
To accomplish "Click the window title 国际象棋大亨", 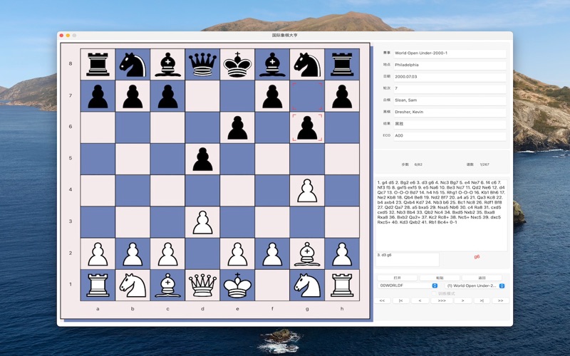I will coord(284,35).
